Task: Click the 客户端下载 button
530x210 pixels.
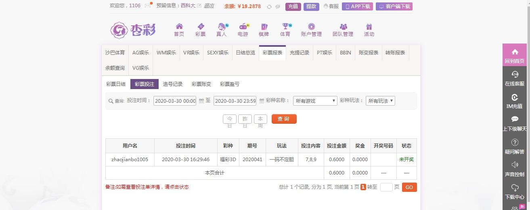Action: click(x=394, y=6)
